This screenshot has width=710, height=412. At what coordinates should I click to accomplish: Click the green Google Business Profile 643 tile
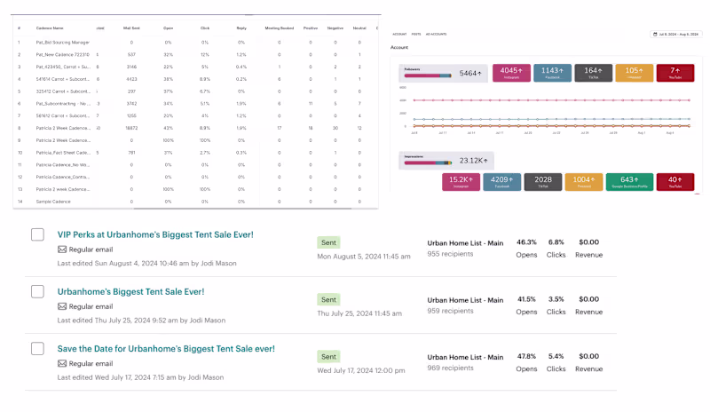(629, 182)
